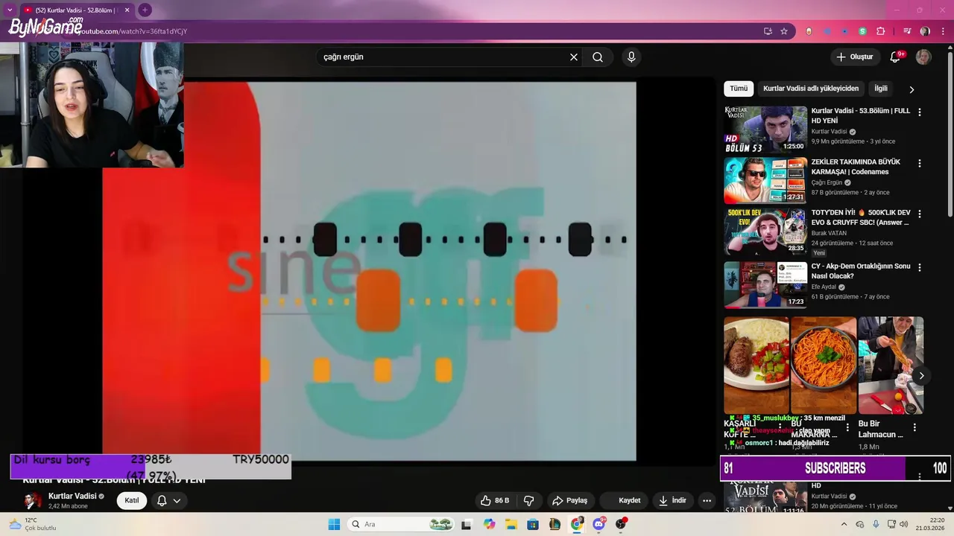The width and height of the screenshot is (954, 536).
Task: Open the tab search dropdown arrow
Action: tap(10, 10)
